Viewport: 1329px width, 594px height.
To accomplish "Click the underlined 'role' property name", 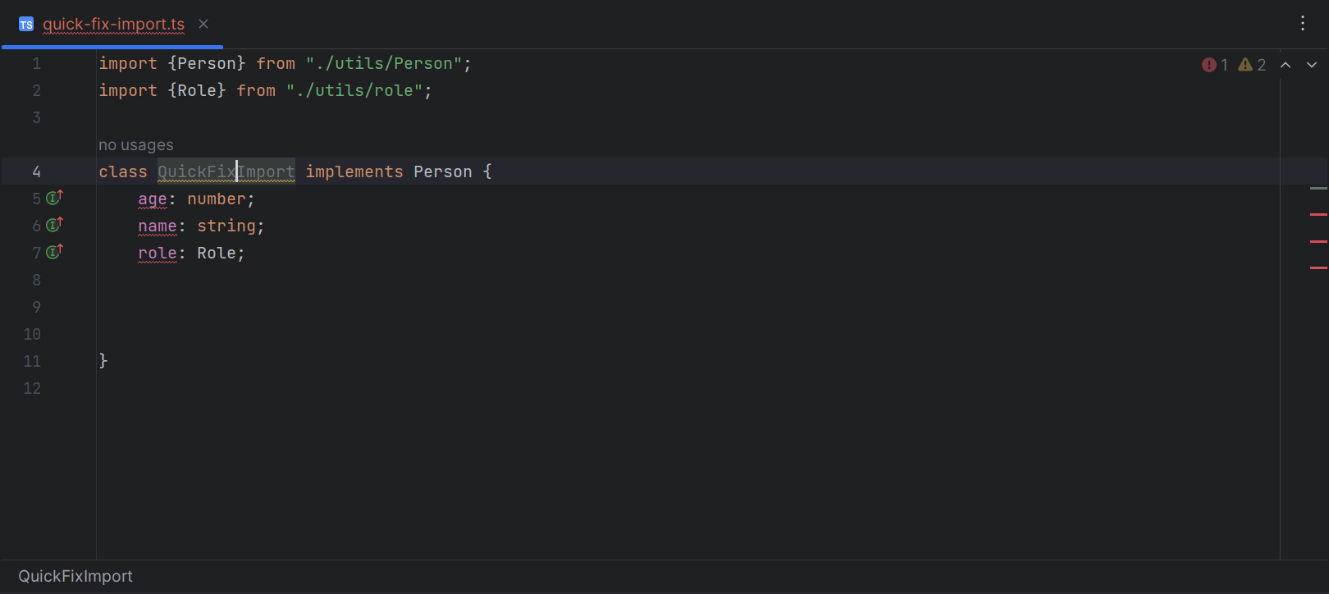I will coord(158,254).
